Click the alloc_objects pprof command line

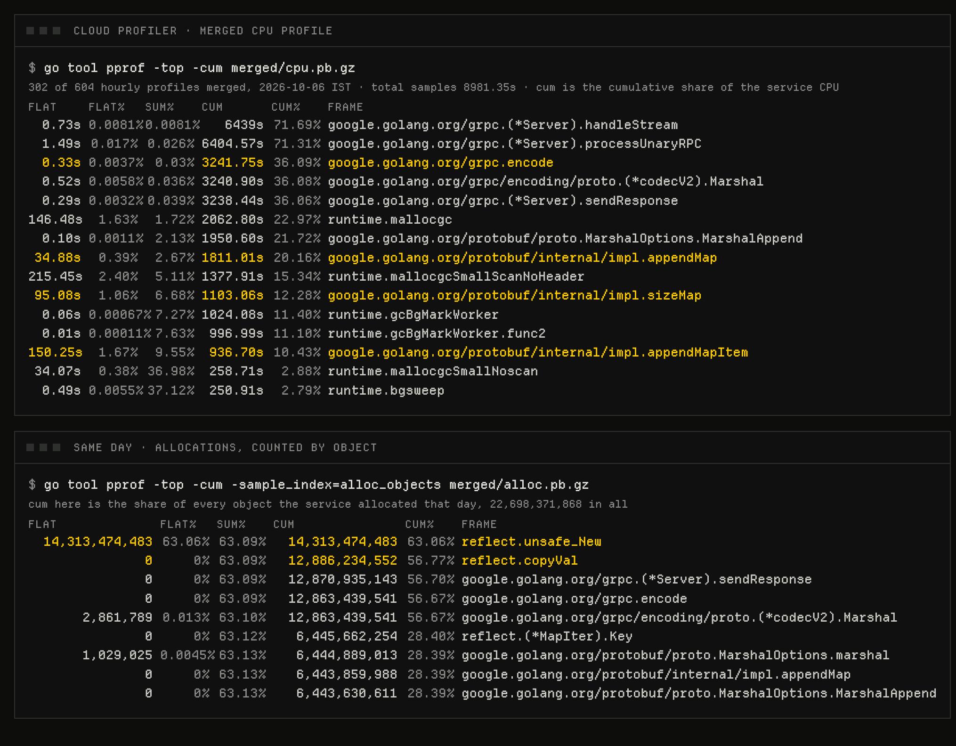click(x=309, y=485)
